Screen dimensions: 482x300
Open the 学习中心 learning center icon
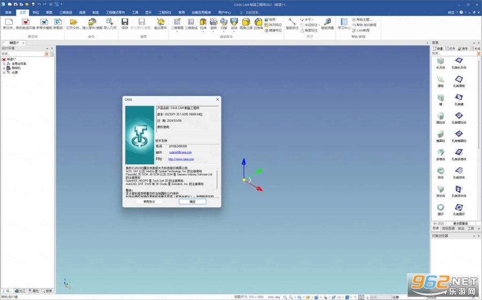pos(344,22)
